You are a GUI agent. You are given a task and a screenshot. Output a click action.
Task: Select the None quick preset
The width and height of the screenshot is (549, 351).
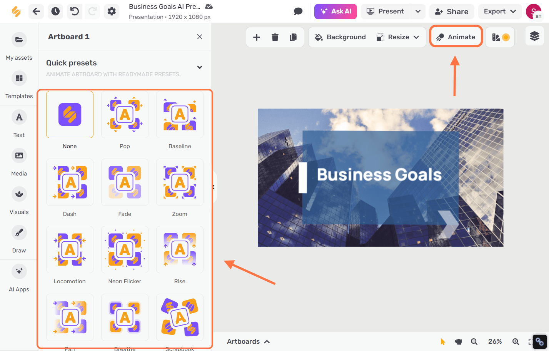[70, 114]
